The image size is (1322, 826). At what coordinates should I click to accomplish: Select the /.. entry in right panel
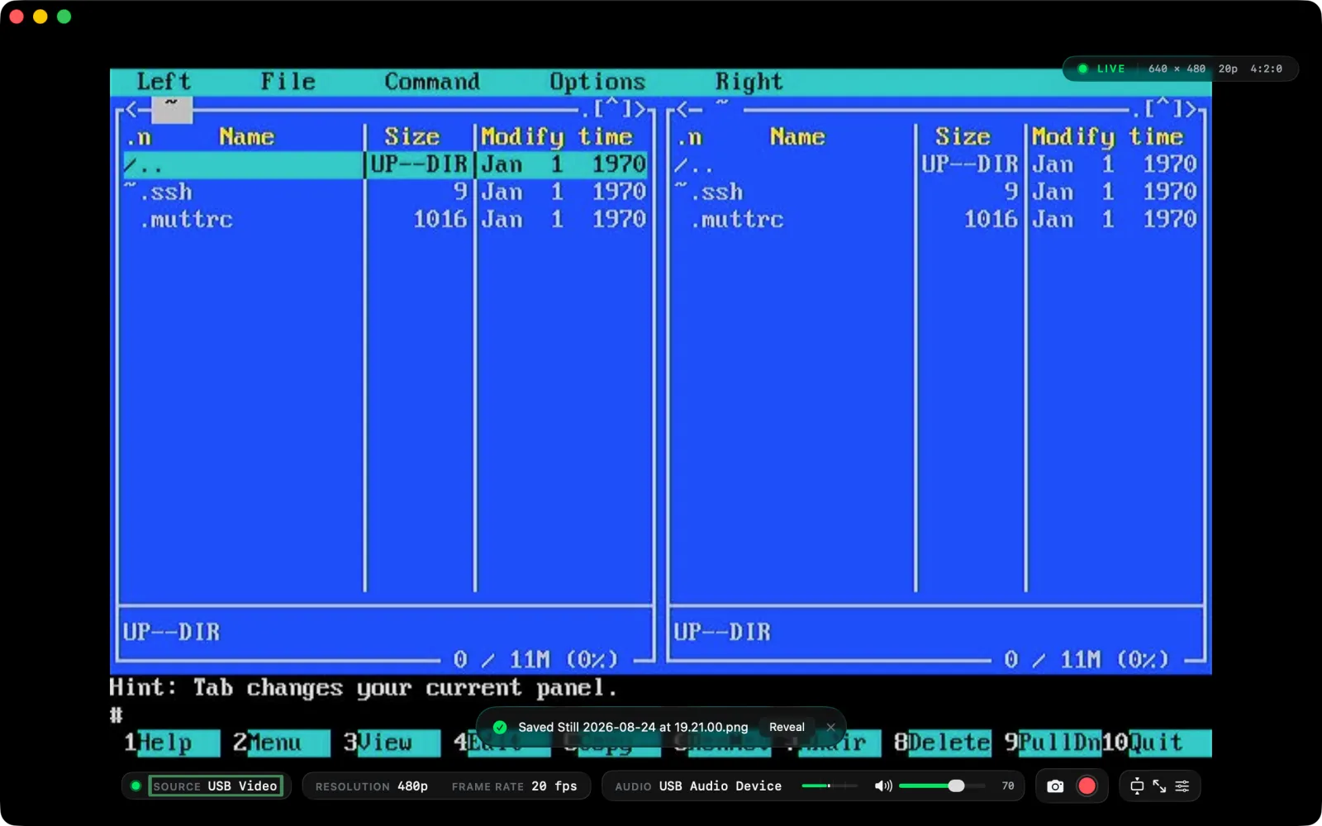pyautogui.click(x=936, y=164)
